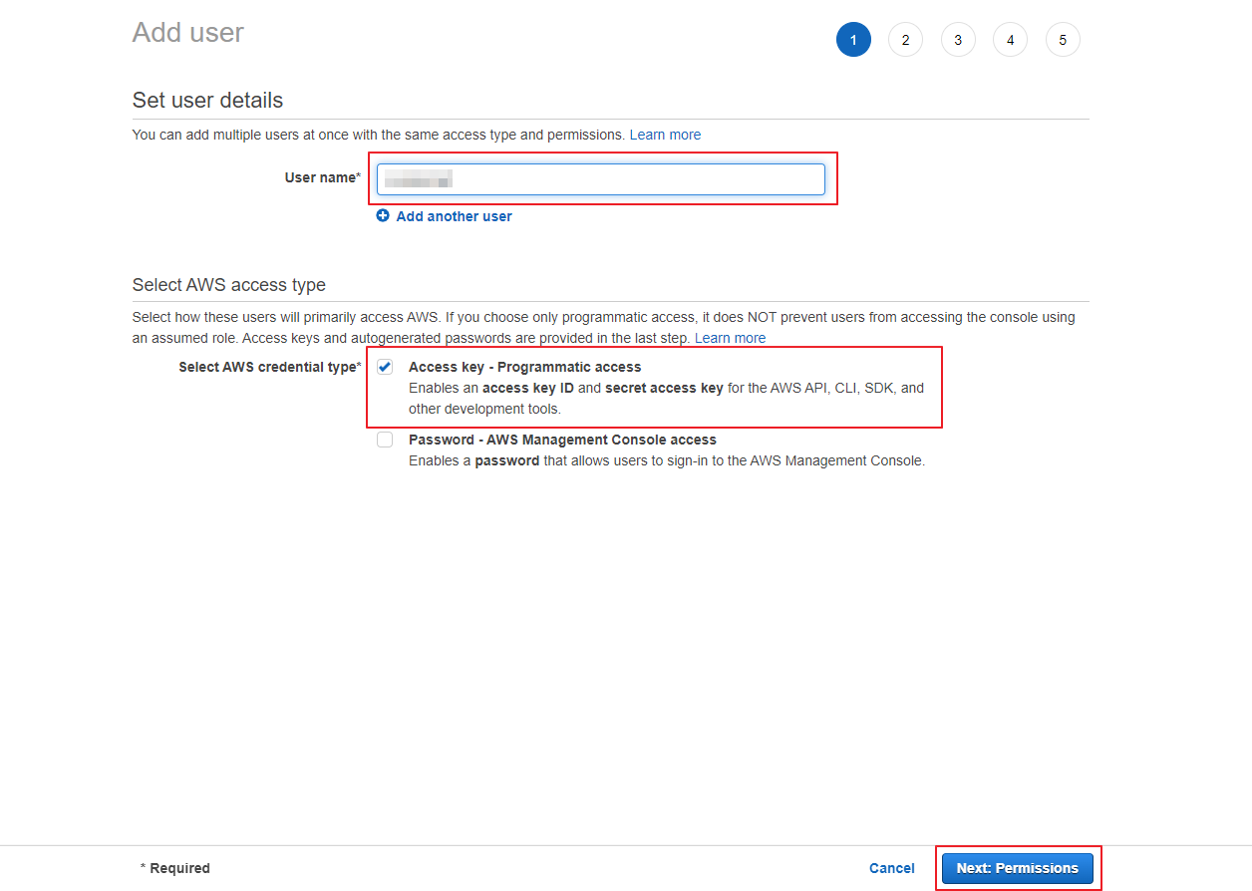The image size is (1252, 891).
Task: Click the Add user page title
Action: tap(188, 32)
